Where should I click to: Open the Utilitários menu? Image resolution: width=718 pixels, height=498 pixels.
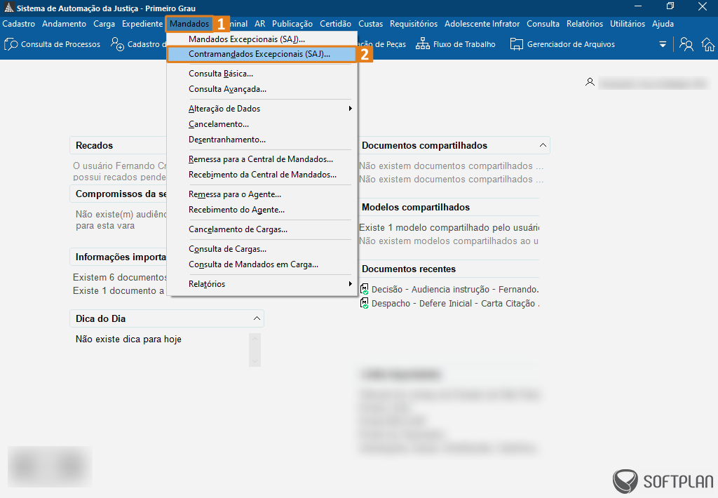click(628, 24)
